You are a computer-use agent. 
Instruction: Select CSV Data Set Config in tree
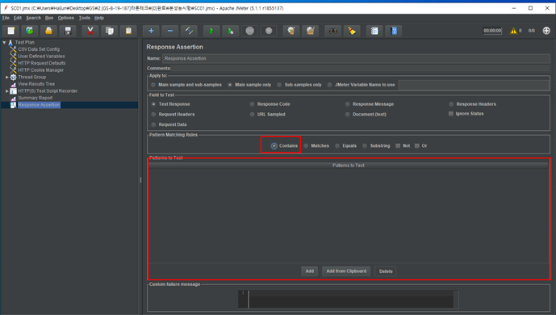[39, 49]
